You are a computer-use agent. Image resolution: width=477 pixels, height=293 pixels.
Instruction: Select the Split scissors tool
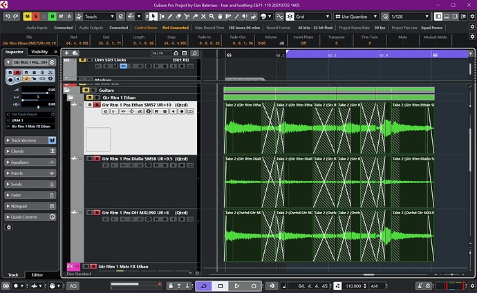(187, 17)
